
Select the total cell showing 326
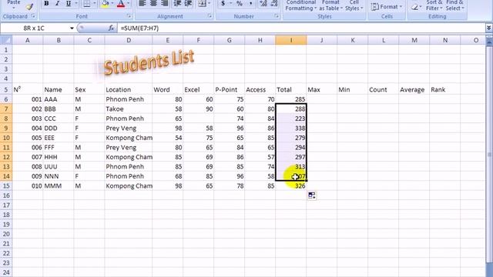[291, 185]
